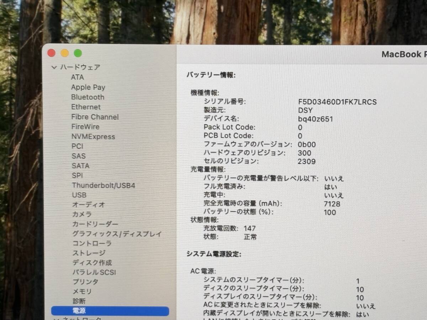Select グラフィックス/ディスプレイ entry
Image resolution: width=427 pixels, height=320 pixels.
click(x=117, y=234)
